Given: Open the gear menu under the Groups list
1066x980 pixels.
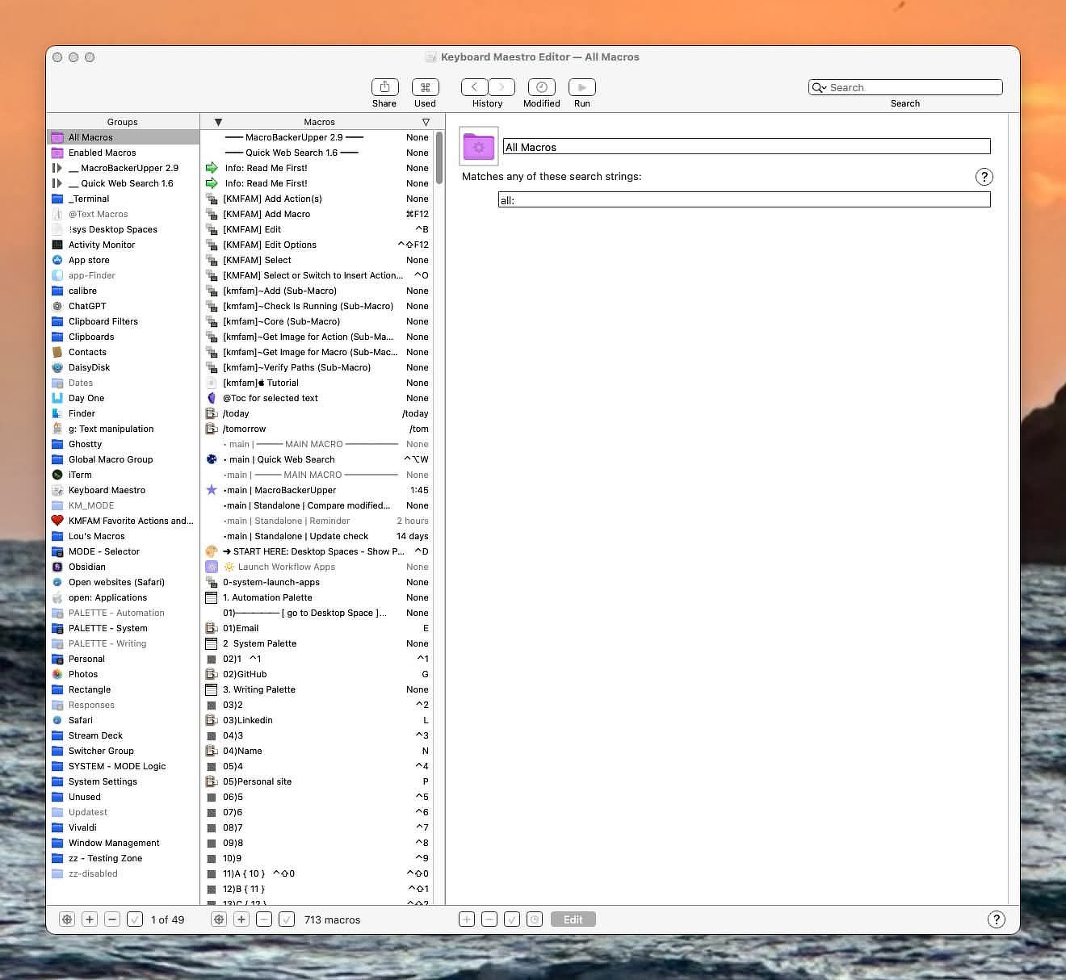Looking at the screenshot, I should (67, 919).
